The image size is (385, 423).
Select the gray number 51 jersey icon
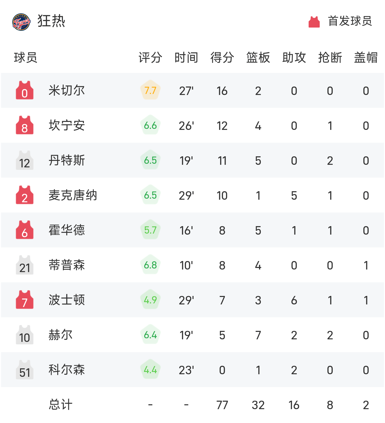[25, 370]
